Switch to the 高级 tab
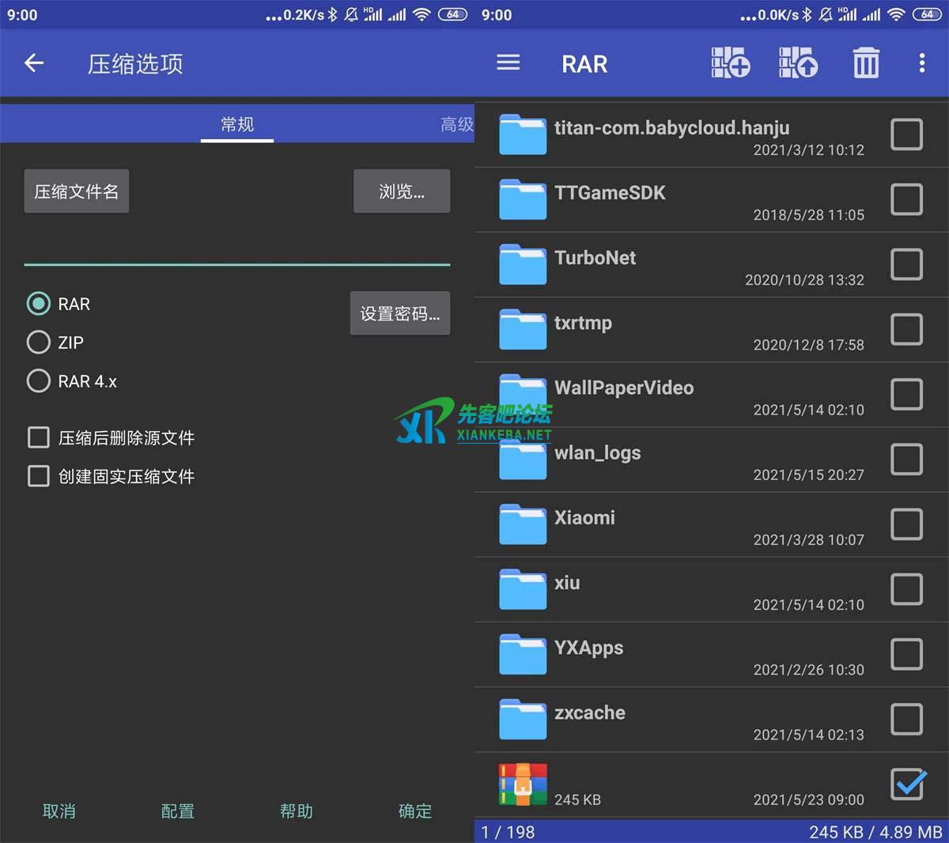The image size is (949, 843). pos(456,124)
